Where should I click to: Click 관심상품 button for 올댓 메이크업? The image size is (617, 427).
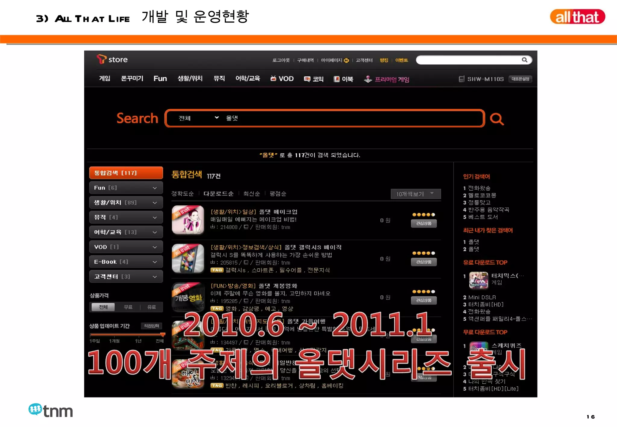click(x=424, y=223)
